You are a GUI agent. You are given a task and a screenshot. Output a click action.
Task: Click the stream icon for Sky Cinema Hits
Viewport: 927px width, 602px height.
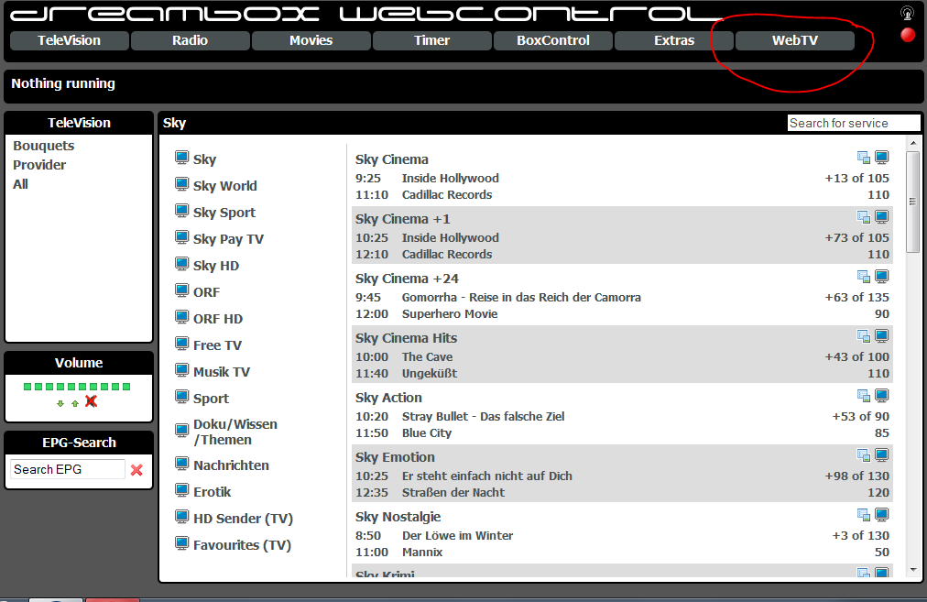point(881,336)
